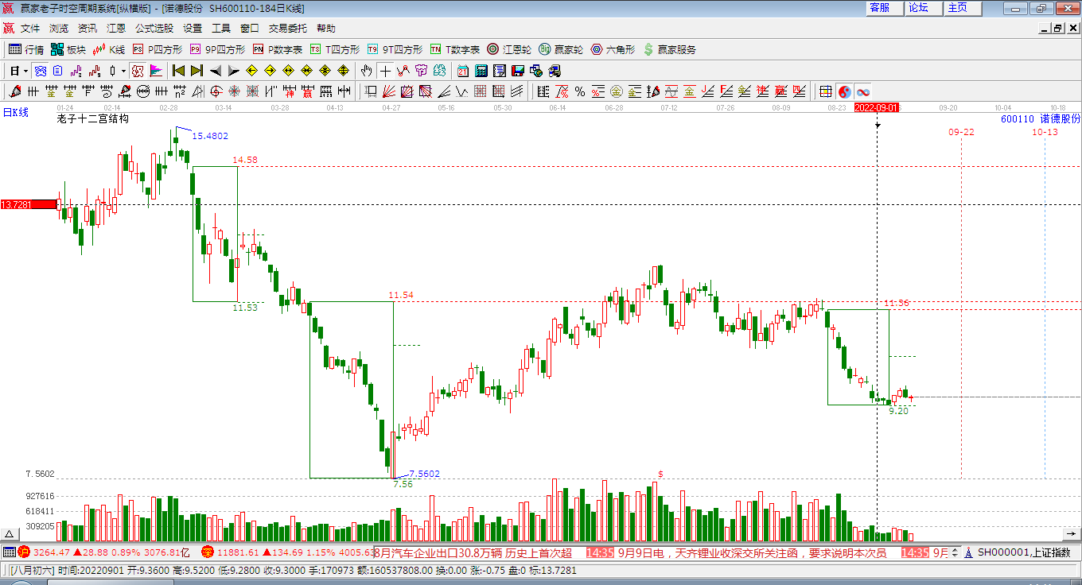Click the colored grid table icon
The image size is (1082, 585).
click(826, 91)
